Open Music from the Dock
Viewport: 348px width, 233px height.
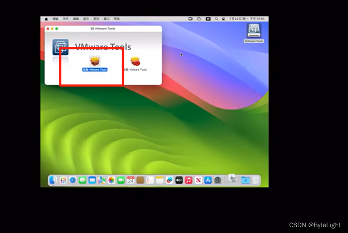pyautogui.click(x=188, y=180)
